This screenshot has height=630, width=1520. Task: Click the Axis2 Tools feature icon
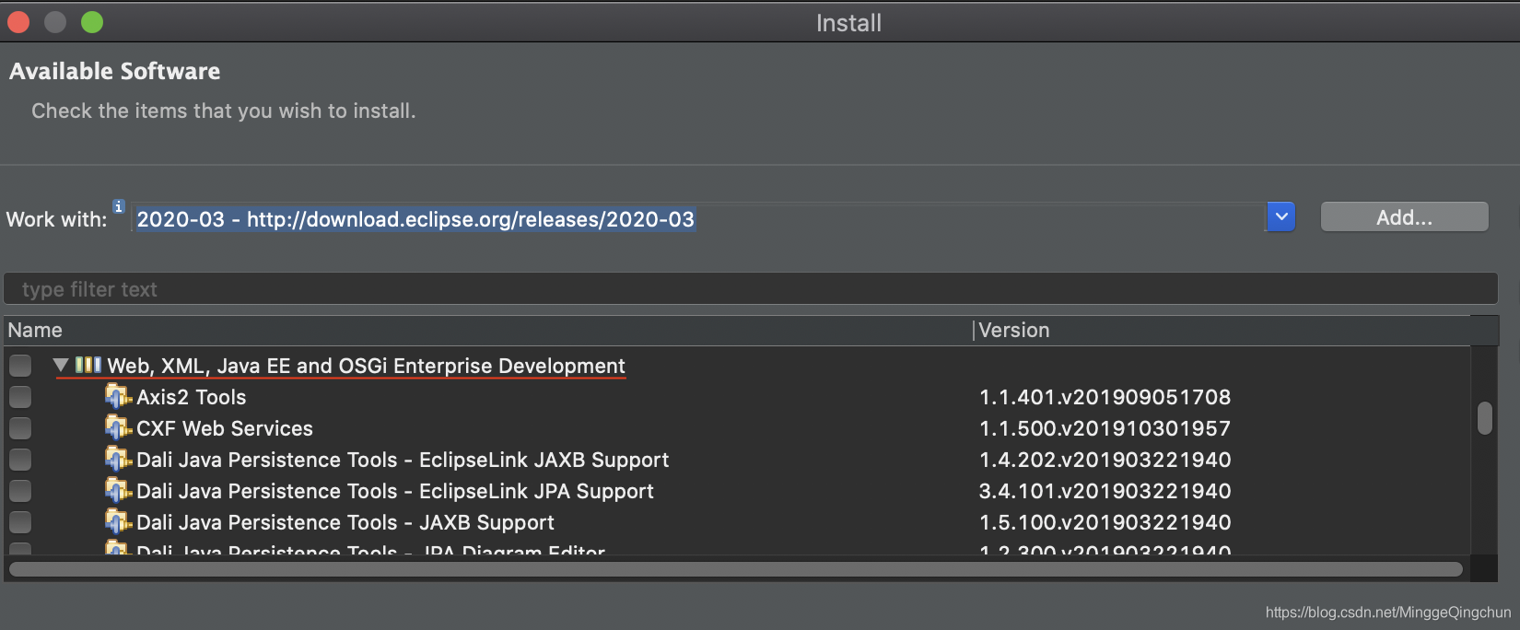coord(118,396)
